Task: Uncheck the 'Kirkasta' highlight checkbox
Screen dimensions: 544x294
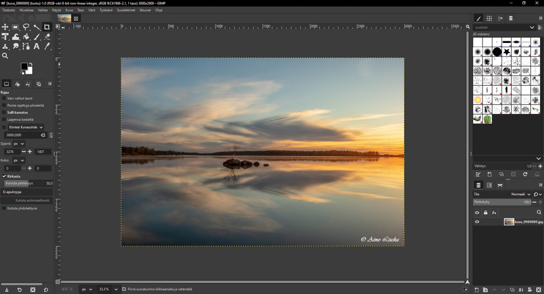Action: [x=4, y=176]
